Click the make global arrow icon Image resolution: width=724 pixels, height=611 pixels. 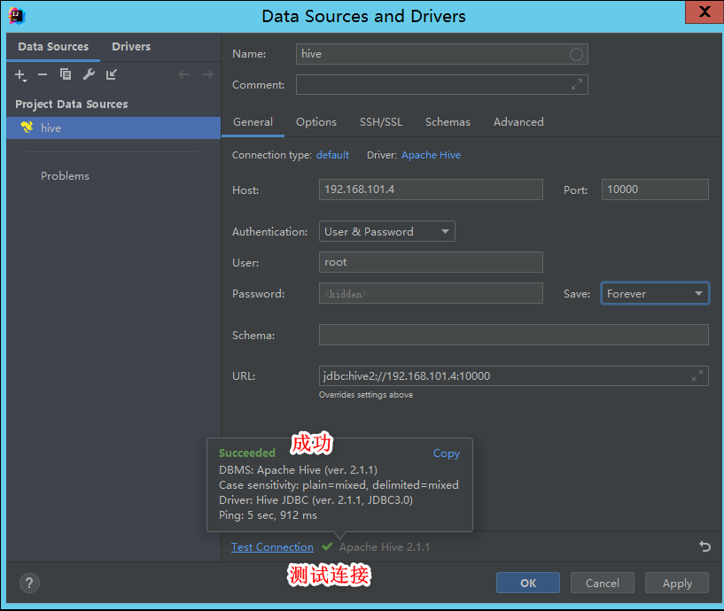tap(112, 74)
